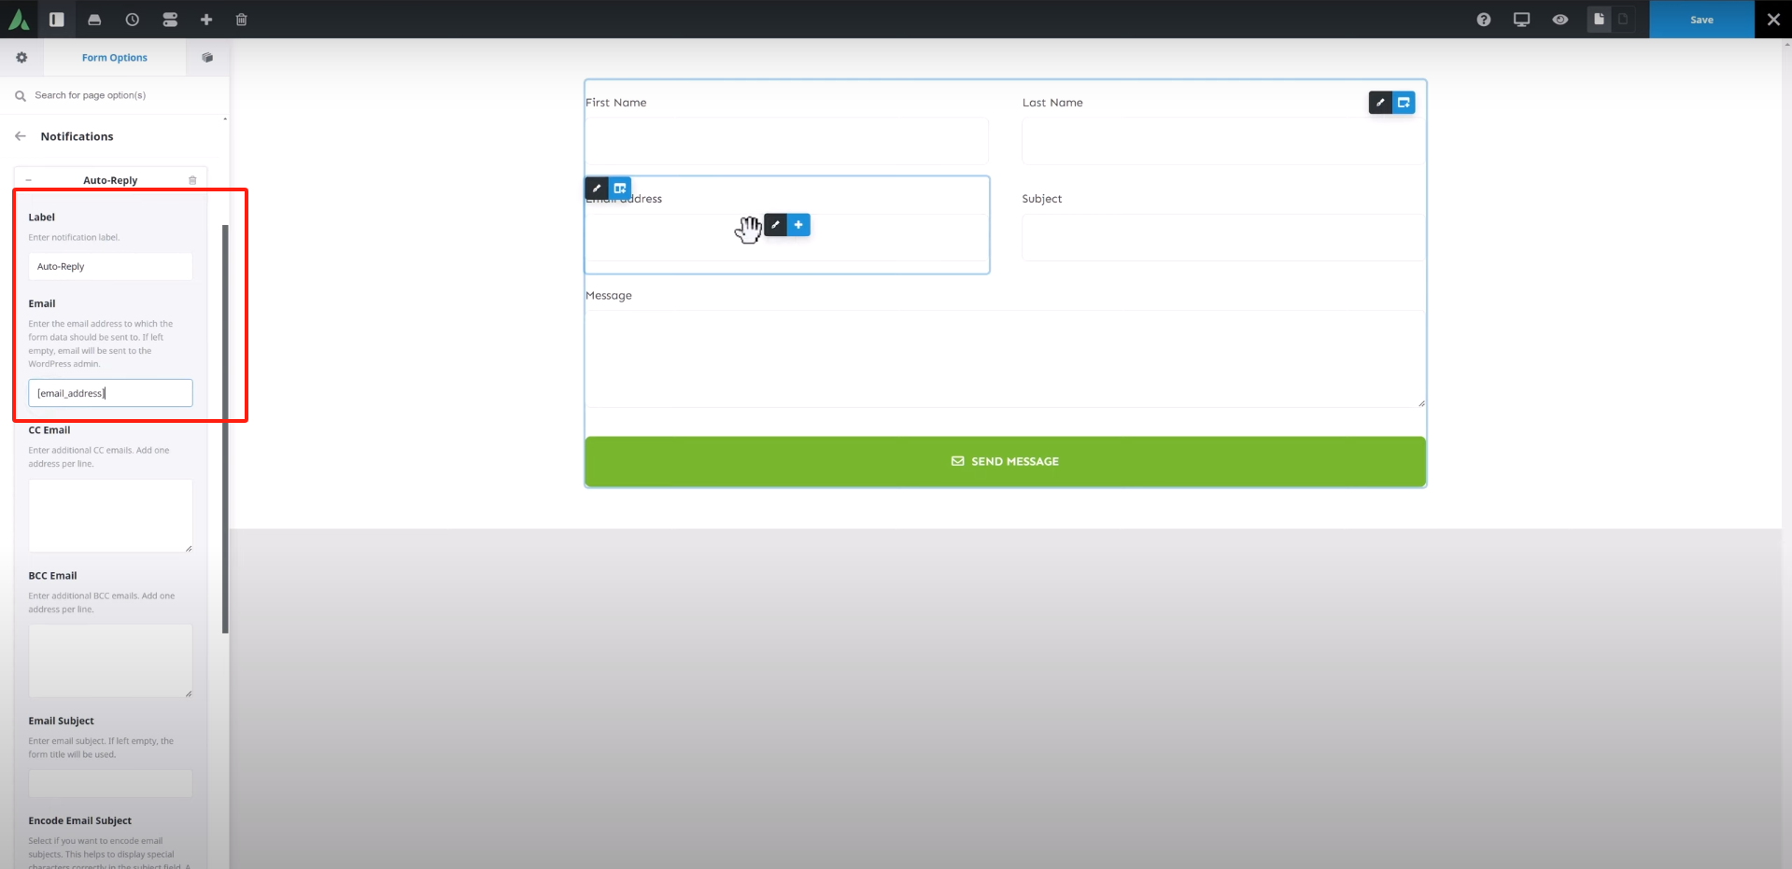Save the form
Image resolution: width=1792 pixels, height=869 pixels.
pos(1701,20)
